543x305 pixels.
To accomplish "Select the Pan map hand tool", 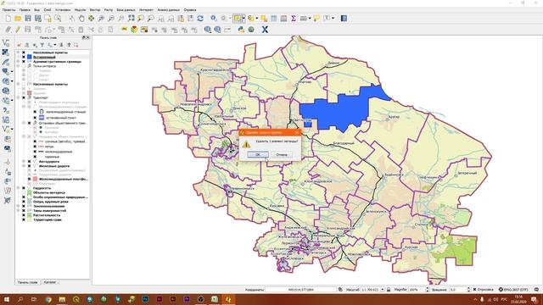I will [x=81, y=19].
